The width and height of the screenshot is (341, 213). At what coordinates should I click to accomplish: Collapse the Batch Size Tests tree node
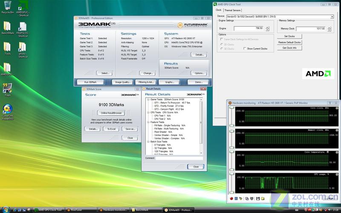pos(148,141)
